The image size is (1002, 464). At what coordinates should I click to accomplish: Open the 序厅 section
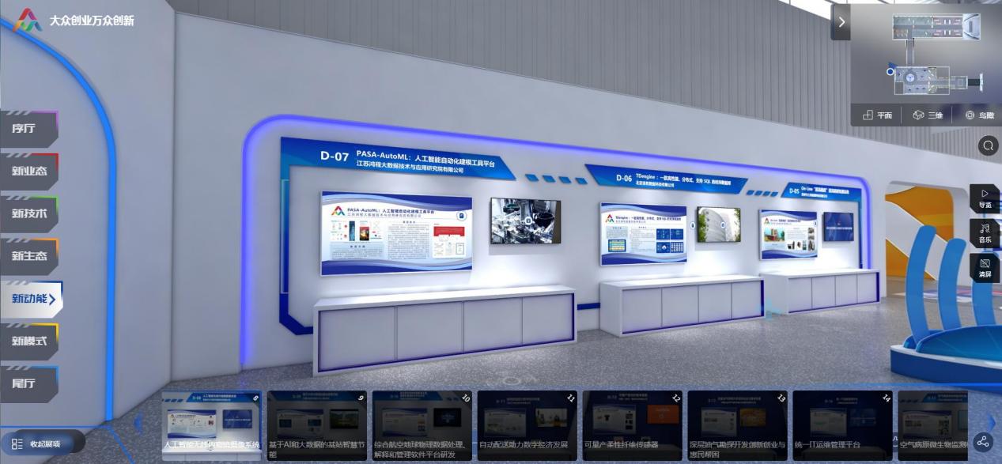tap(28, 128)
